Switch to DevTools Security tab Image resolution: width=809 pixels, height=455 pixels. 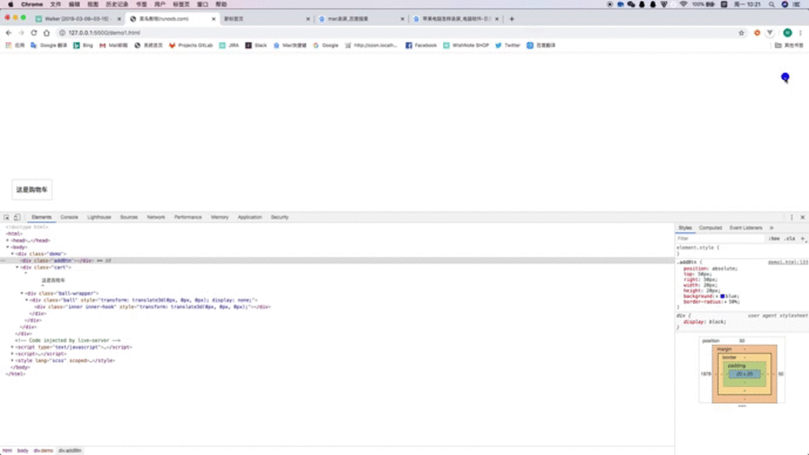click(x=280, y=217)
